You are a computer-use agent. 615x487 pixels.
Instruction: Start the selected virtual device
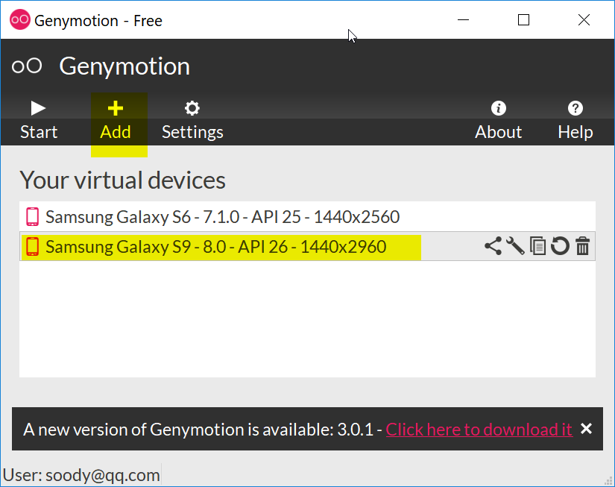[38, 121]
